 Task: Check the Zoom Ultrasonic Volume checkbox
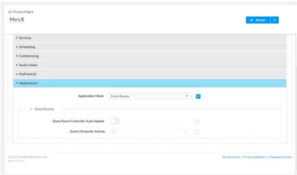(x=197, y=131)
